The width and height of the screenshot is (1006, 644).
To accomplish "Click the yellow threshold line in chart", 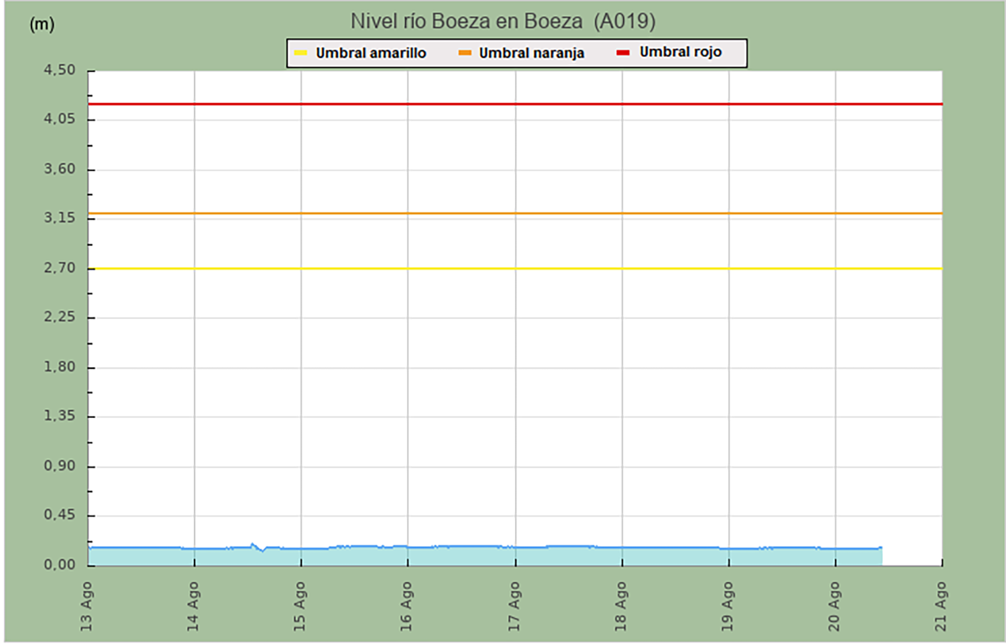I will point(515,268).
